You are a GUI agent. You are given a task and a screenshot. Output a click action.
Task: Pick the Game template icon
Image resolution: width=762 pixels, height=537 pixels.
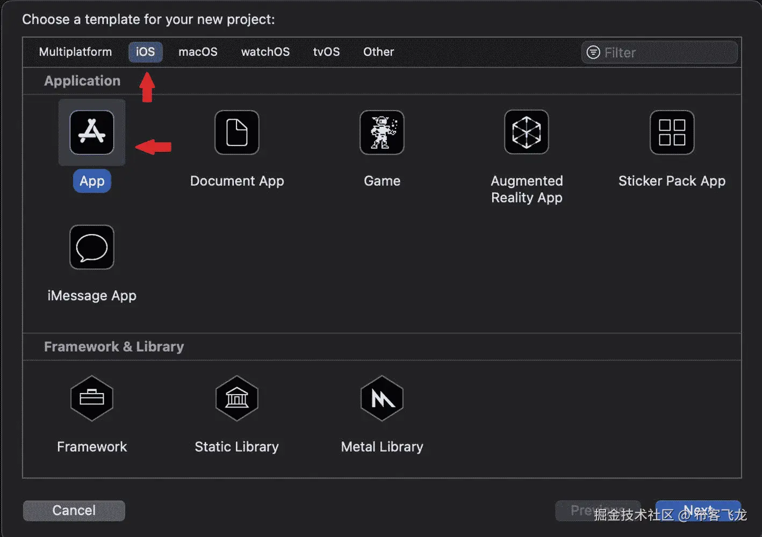click(382, 132)
